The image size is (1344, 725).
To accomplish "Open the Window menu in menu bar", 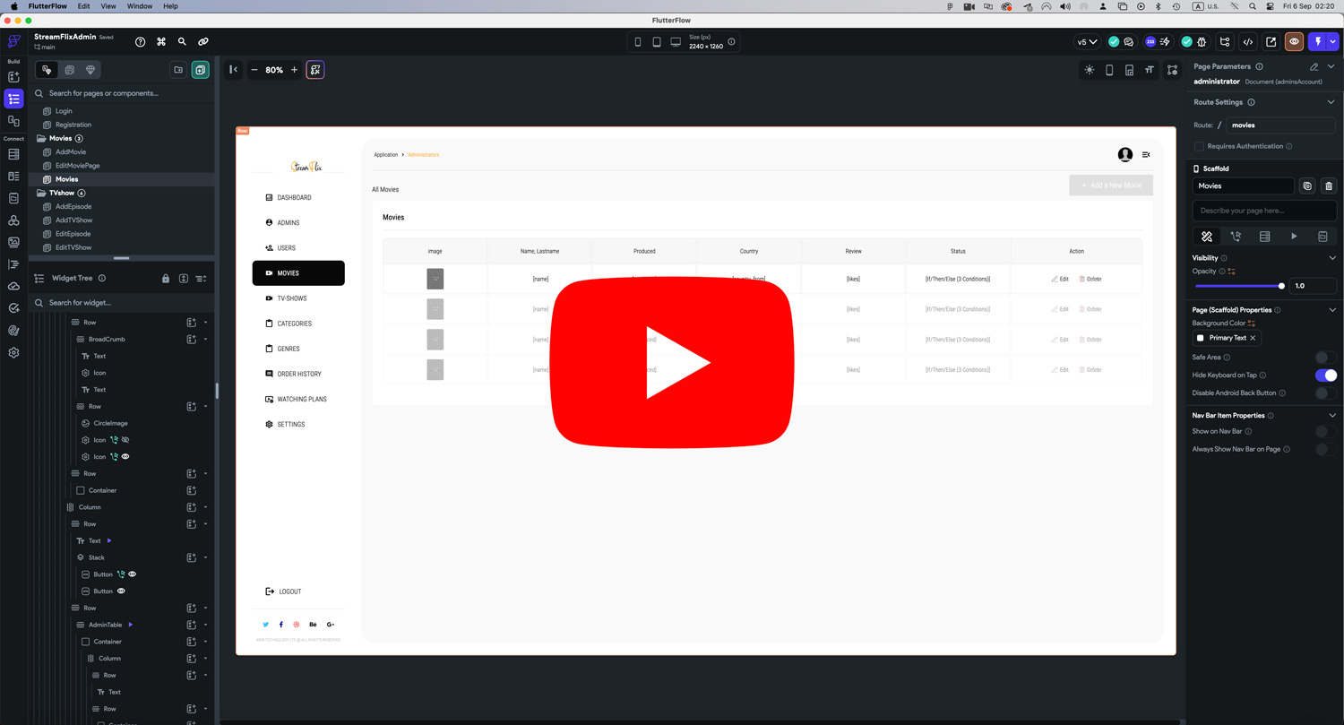I will [140, 6].
